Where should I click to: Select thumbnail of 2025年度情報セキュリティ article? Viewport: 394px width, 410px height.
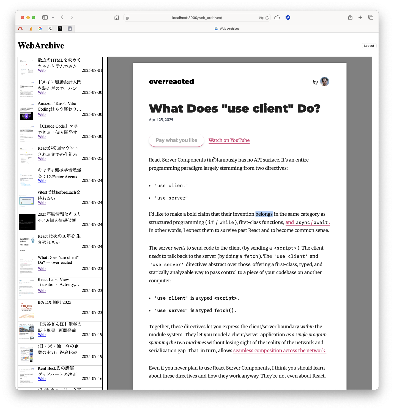click(x=27, y=222)
